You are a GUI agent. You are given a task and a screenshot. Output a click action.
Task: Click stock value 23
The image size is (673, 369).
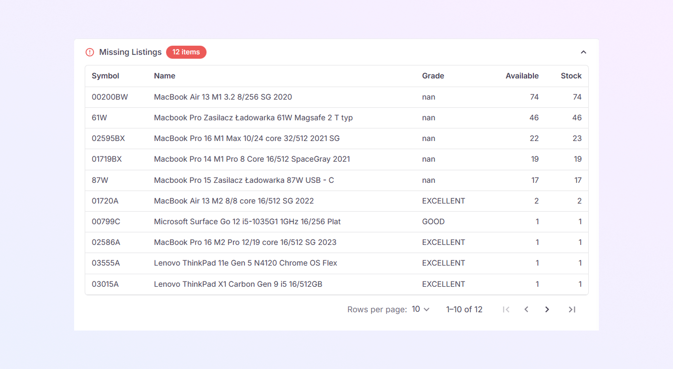click(577, 139)
